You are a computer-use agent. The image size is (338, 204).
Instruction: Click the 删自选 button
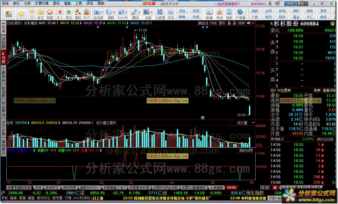tap(203, 23)
